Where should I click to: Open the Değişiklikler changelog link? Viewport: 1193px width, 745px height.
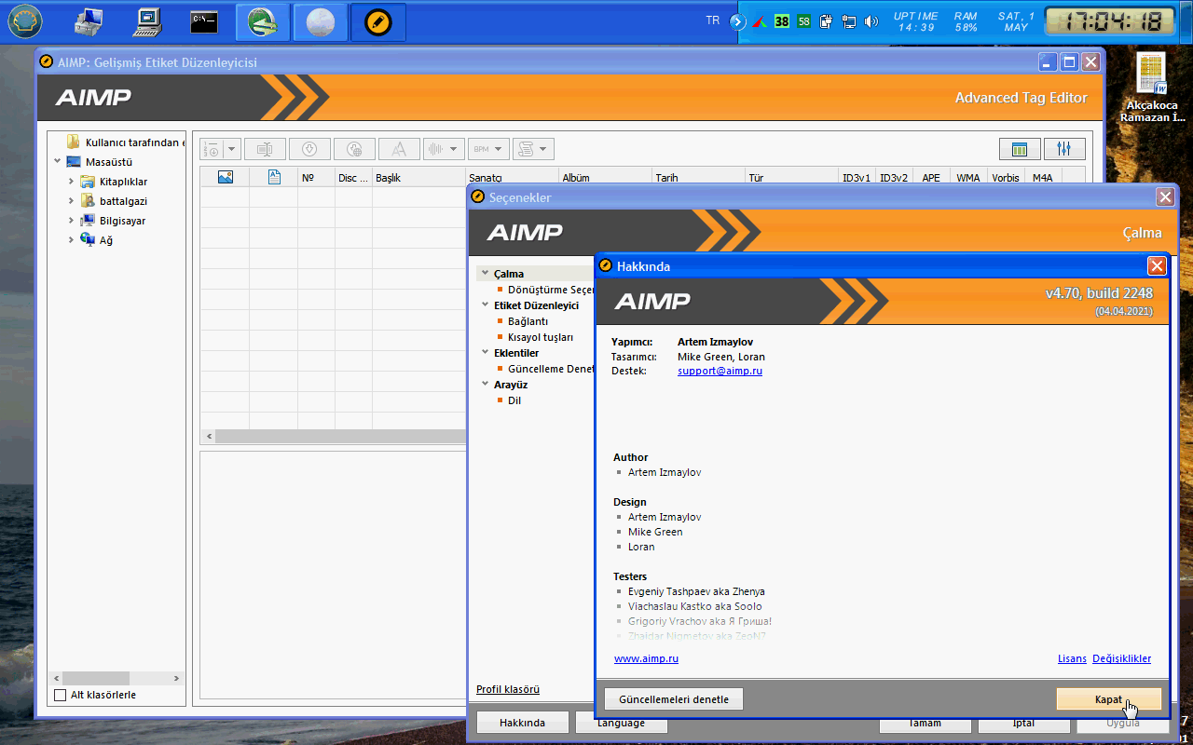pyautogui.click(x=1121, y=658)
